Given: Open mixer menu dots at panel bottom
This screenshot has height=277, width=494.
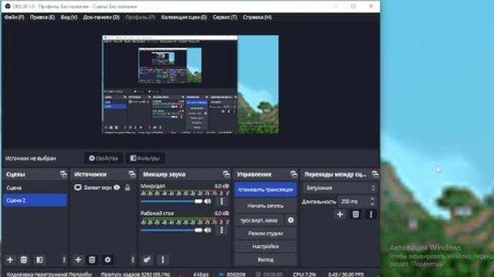Looking at the screenshot, I should (163, 260).
